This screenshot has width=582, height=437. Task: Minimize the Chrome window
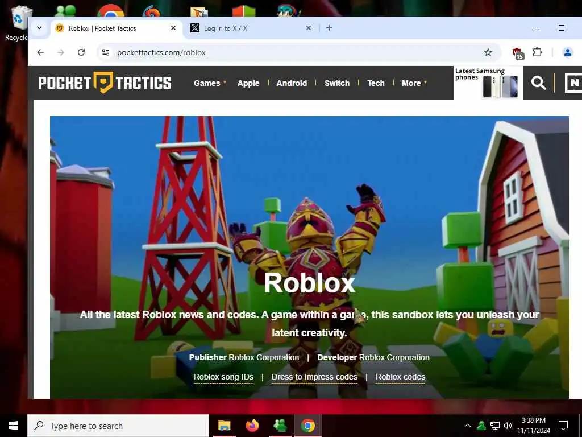535,28
